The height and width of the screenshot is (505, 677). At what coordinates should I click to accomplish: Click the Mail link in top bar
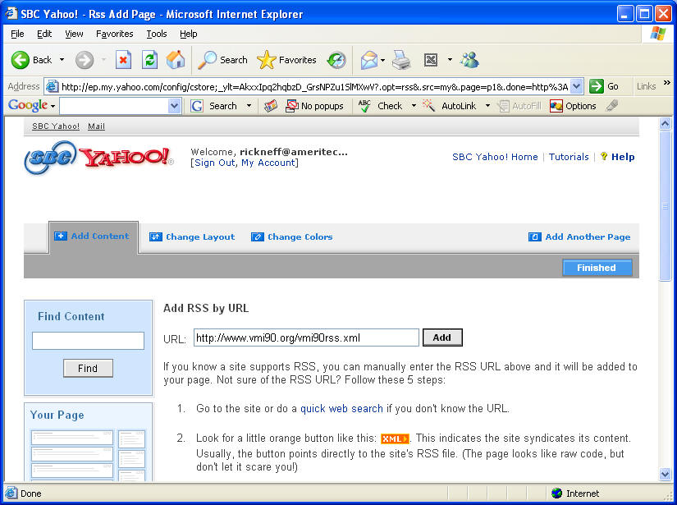point(96,126)
